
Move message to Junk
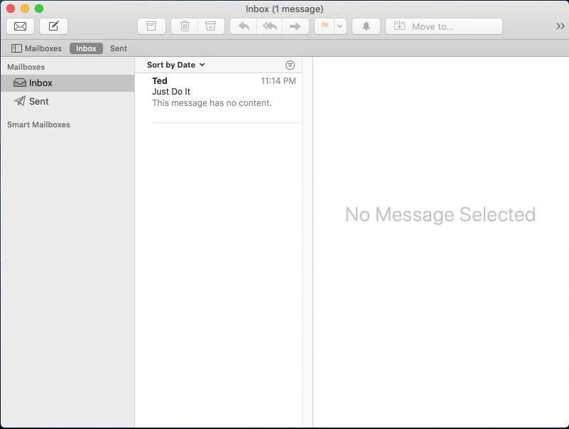pos(210,26)
